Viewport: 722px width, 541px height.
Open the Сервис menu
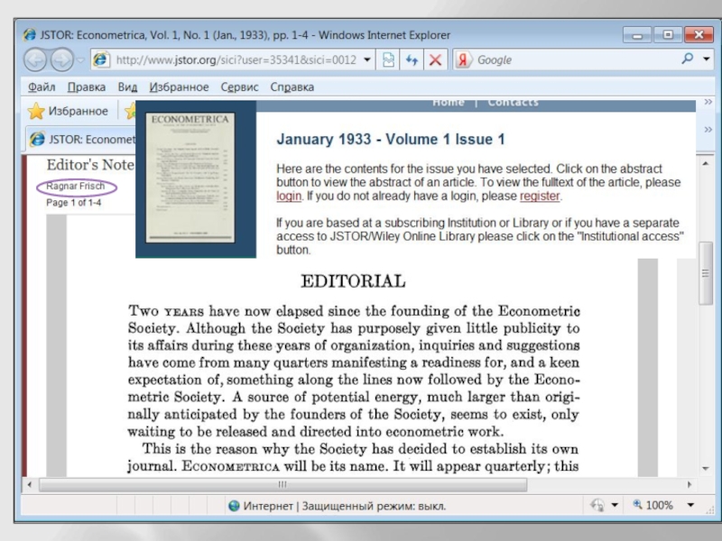pyautogui.click(x=239, y=87)
